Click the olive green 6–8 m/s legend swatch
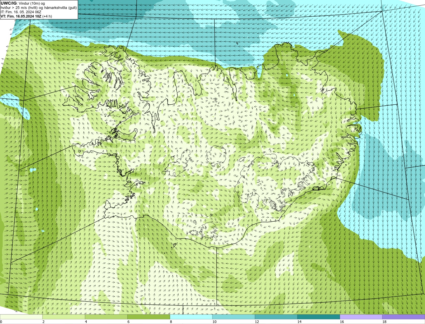Image resolution: width=425 pixels, height=324 pixels. [x=149, y=317]
